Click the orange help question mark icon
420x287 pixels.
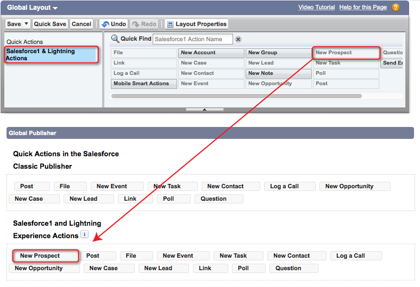tap(396, 7)
